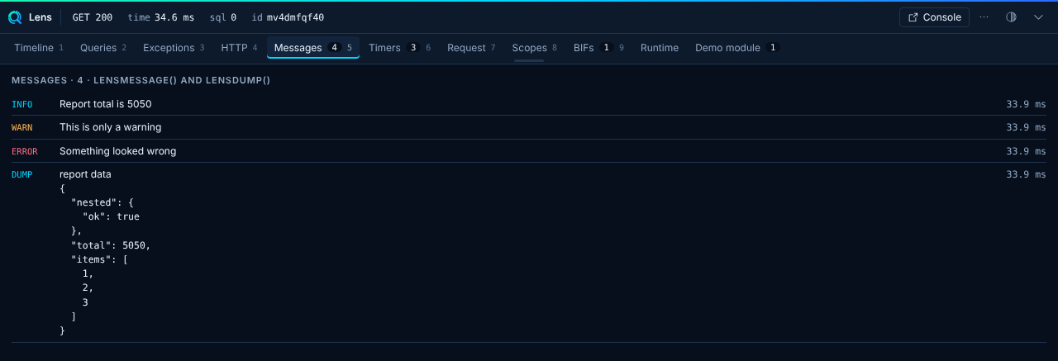The height and width of the screenshot is (361, 1058).
Task: Click the "ok": true line
Action: tap(111, 216)
